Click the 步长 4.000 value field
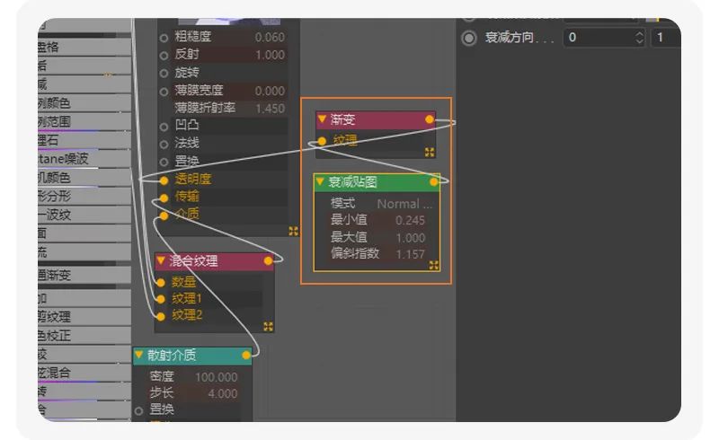 pyautogui.click(x=222, y=393)
